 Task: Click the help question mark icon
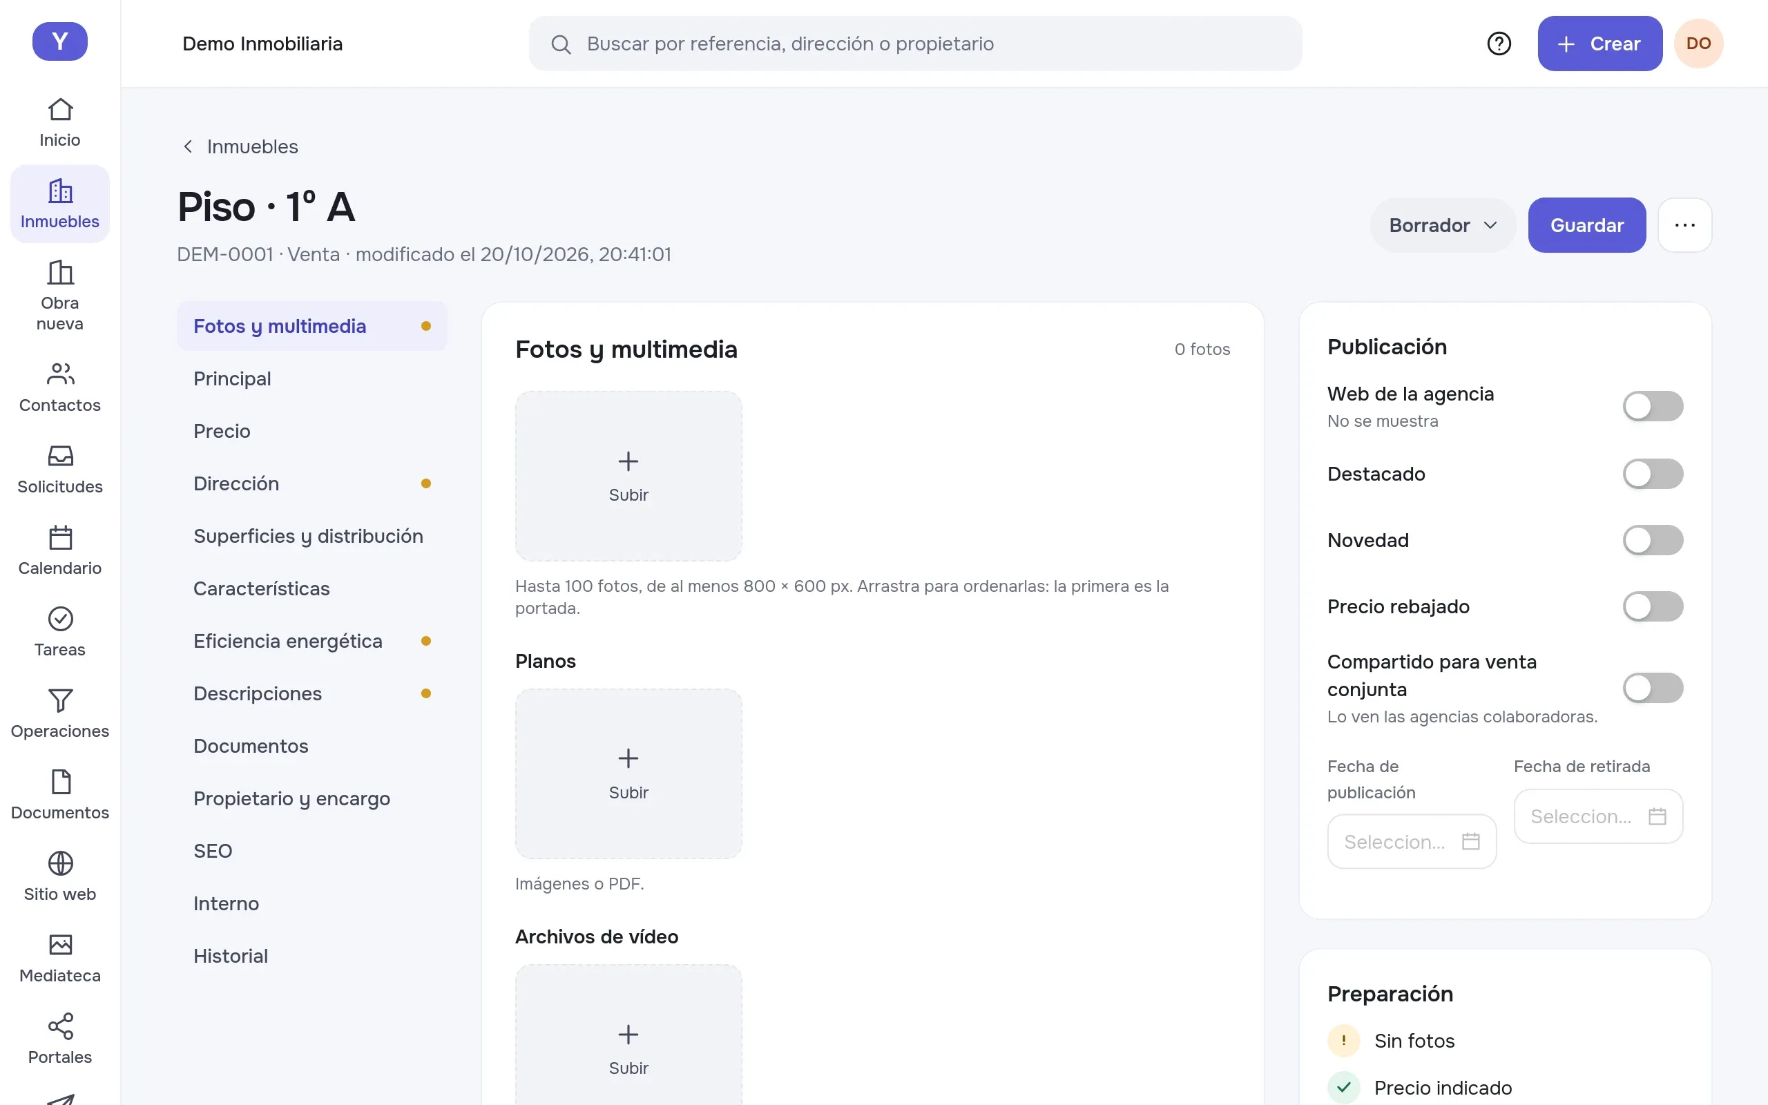click(x=1499, y=44)
